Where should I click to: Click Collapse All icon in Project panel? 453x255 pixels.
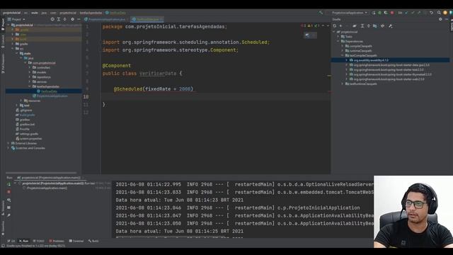coord(64,19)
